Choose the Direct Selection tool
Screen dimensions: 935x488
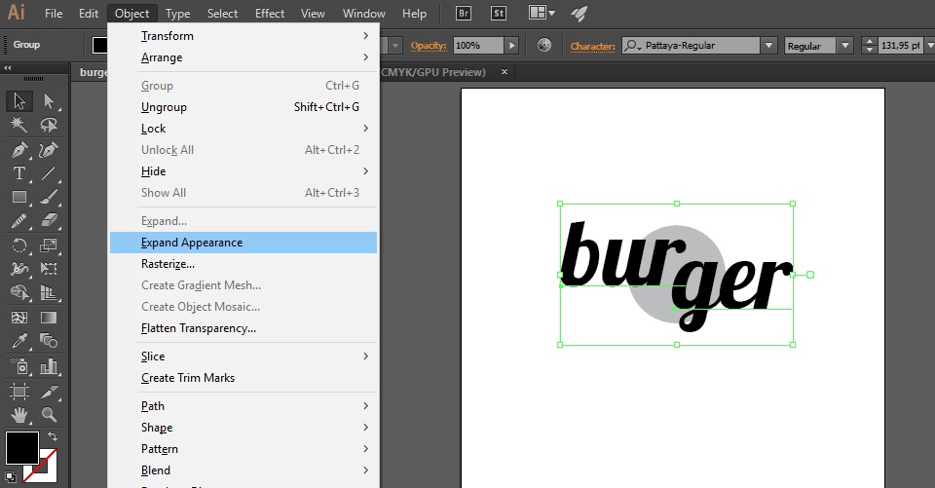(x=49, y=101)
